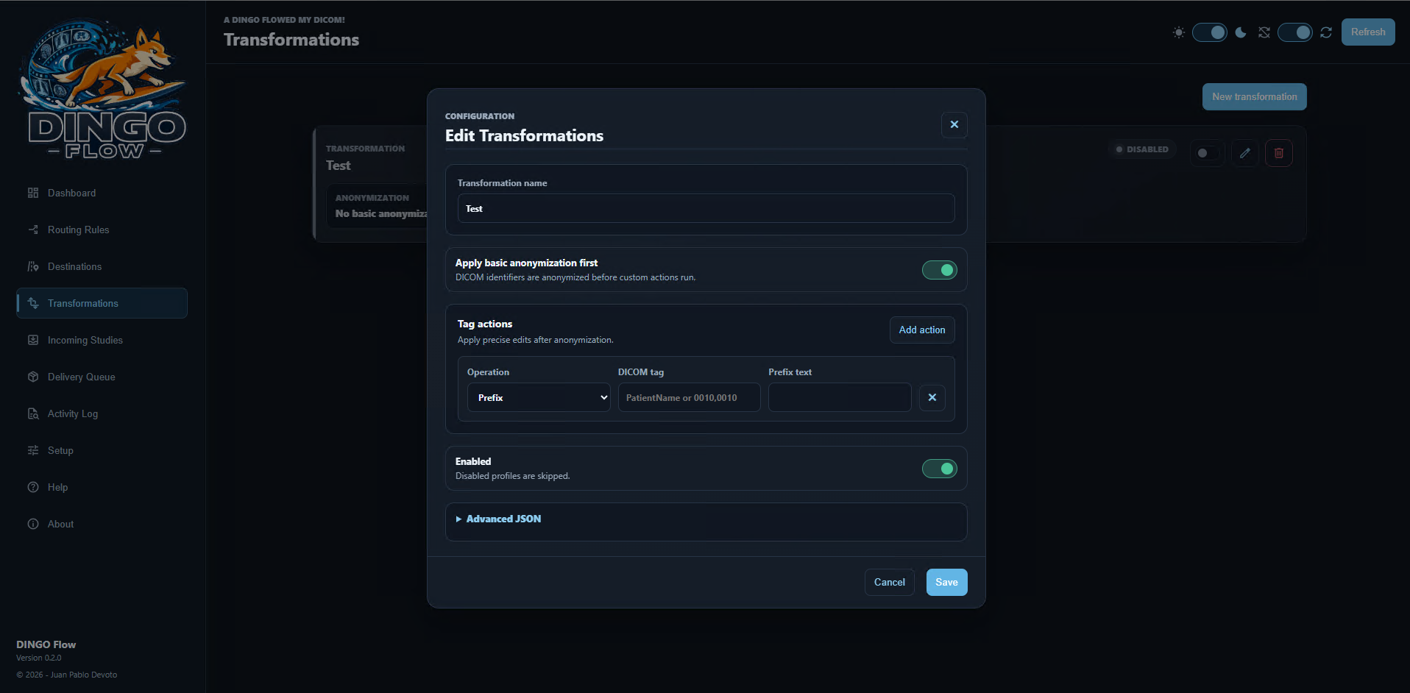Click the Setup sliders icon
Viewport: 1410px width, 693px height.
[x=33, y=450]
